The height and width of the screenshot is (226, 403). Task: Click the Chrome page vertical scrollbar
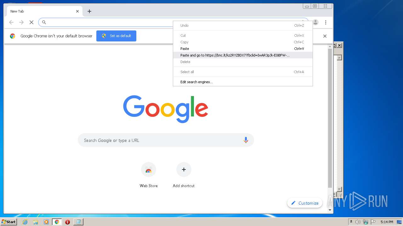coord(330,118)
